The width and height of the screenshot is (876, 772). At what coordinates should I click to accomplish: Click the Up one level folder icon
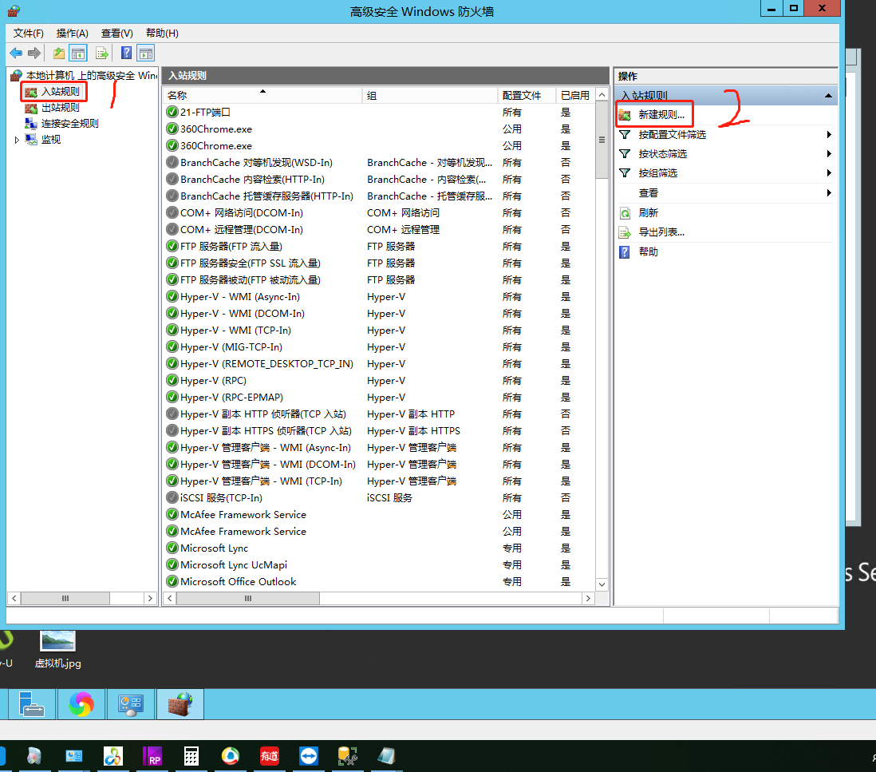(59, 53)
